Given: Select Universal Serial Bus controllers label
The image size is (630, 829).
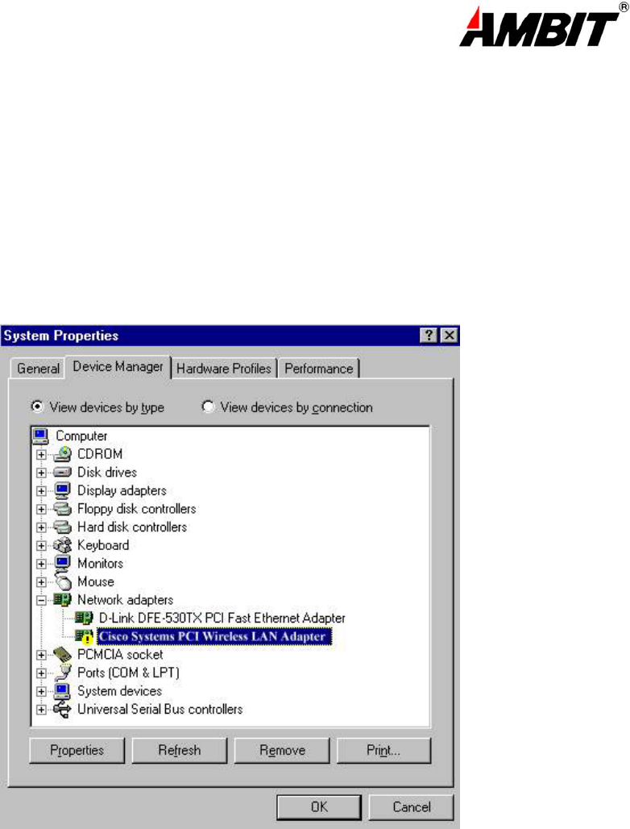Looking at the screenshot, I should tap(160, 709).
